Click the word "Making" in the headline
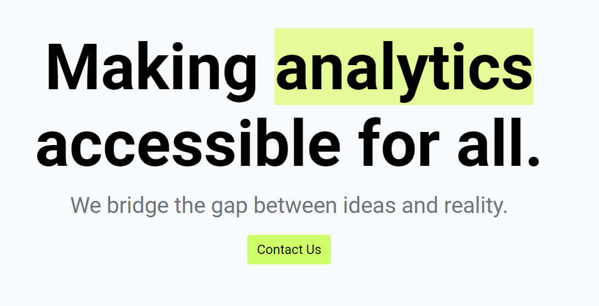This screenshot has width=599, height=306. coord(152,67)
